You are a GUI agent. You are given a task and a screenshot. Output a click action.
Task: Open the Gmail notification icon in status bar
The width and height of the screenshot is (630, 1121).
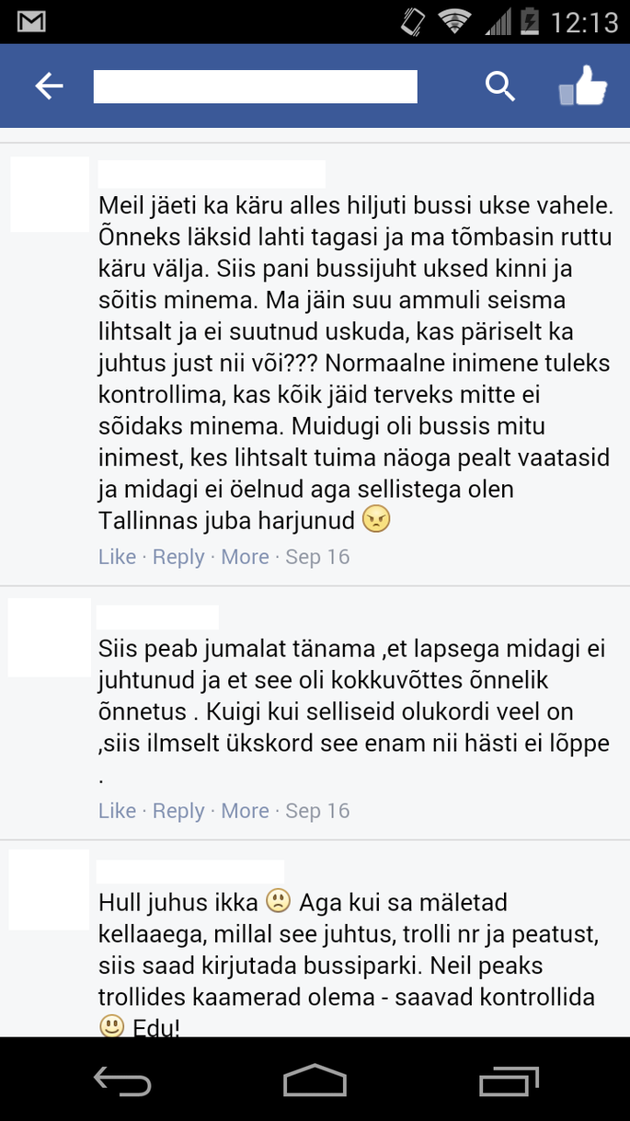tap(31, 21)
